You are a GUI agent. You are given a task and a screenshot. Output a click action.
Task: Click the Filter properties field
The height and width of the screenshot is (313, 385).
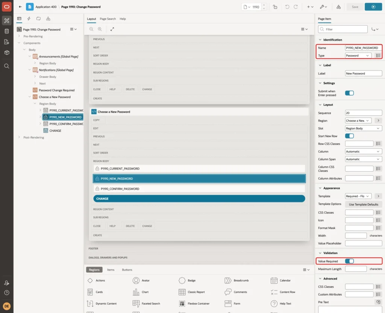pos(343,29)
